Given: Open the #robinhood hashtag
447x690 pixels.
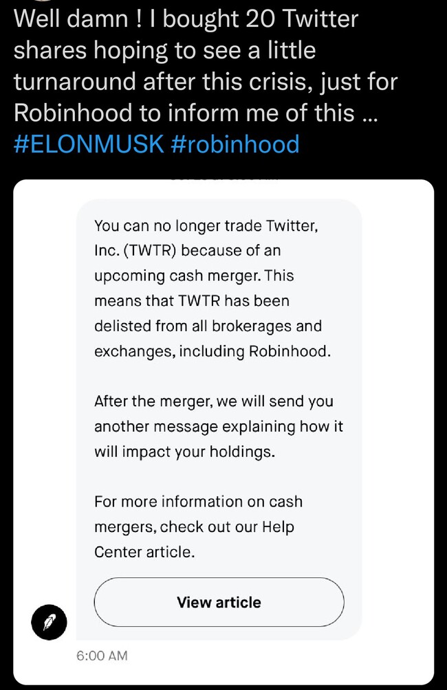Looking at the screenshot, I should point(235,144).
